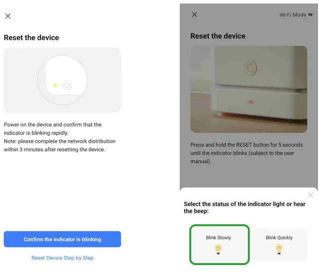Open the Wi-Fi Mode selector label
The width and height of the screenshot is (319, 274).
[x=293, y=15]
